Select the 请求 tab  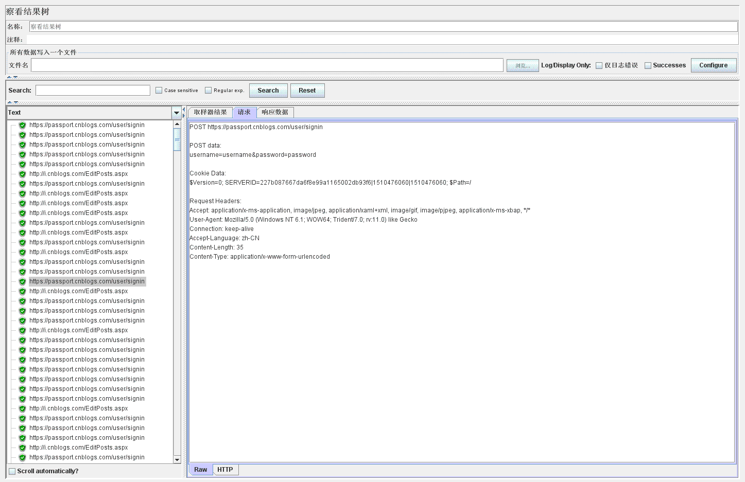[245, 112]
